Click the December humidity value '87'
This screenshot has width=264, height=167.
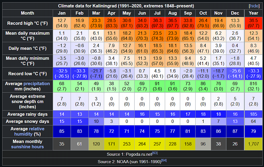click(x=235, y=131)
